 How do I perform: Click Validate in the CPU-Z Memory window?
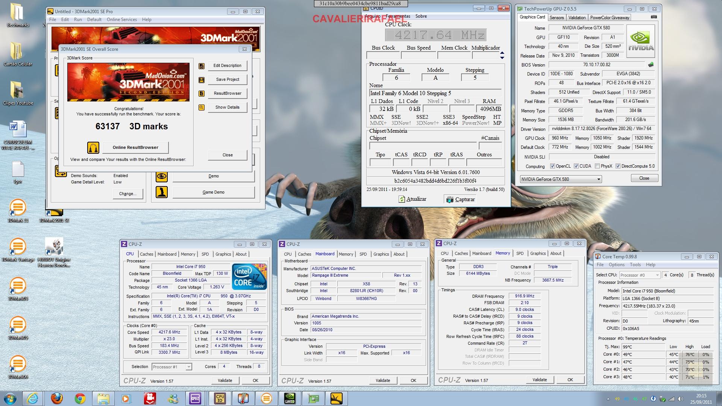coord(540,380)
